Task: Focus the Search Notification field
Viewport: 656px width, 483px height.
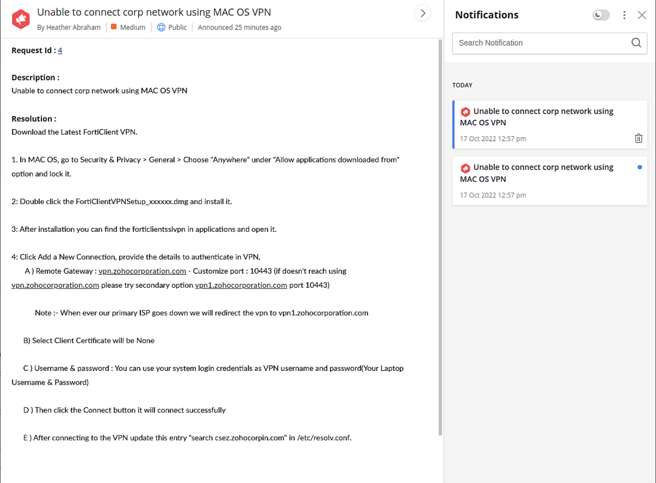Action: click(x=542, y=43)
